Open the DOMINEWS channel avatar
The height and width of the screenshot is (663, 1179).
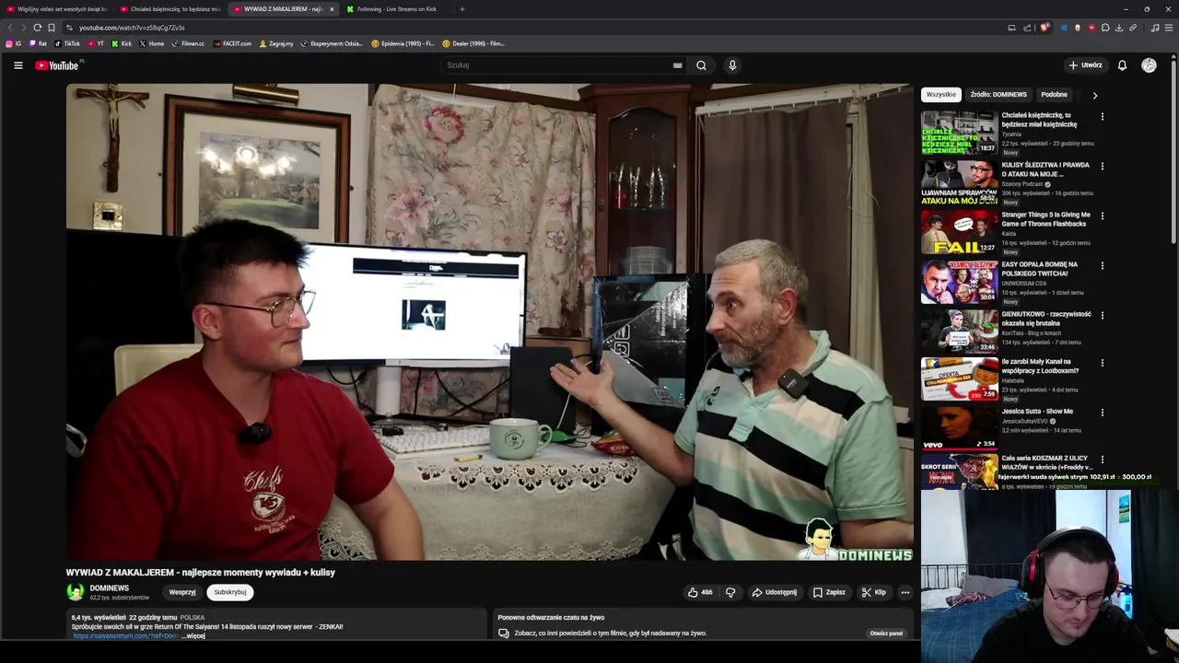pyautogui.click(x=76, y=592)
